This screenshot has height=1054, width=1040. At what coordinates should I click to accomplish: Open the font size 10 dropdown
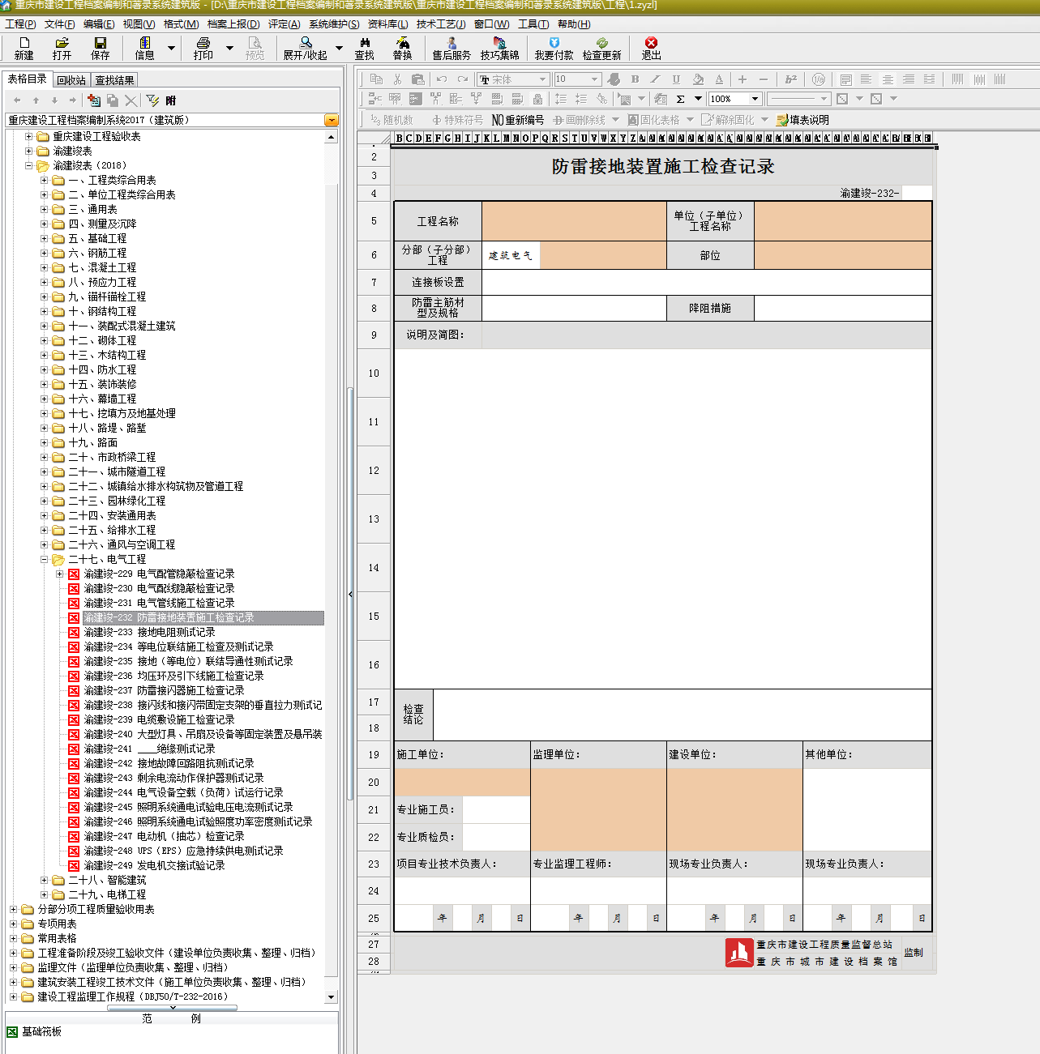click(x=594, y=79)
